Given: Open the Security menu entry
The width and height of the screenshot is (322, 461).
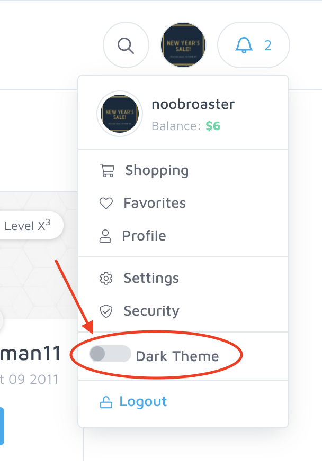Looking at the screenshot, I should [151, 311].
